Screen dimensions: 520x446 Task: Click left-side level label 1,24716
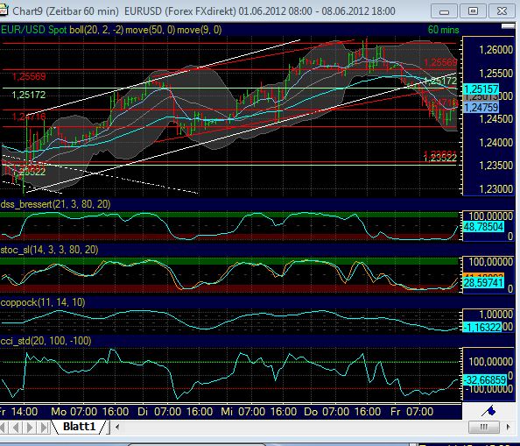pos(29,117)
